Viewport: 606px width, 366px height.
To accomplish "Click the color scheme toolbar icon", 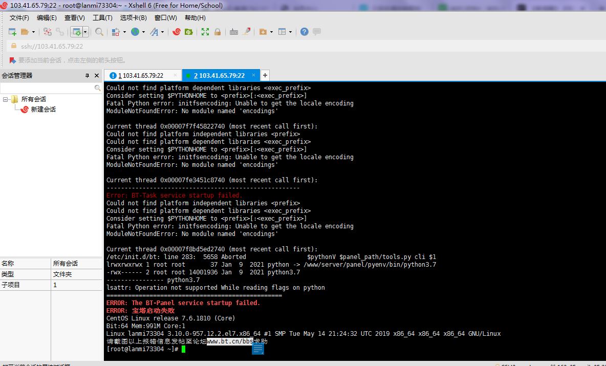I will 115,32.
